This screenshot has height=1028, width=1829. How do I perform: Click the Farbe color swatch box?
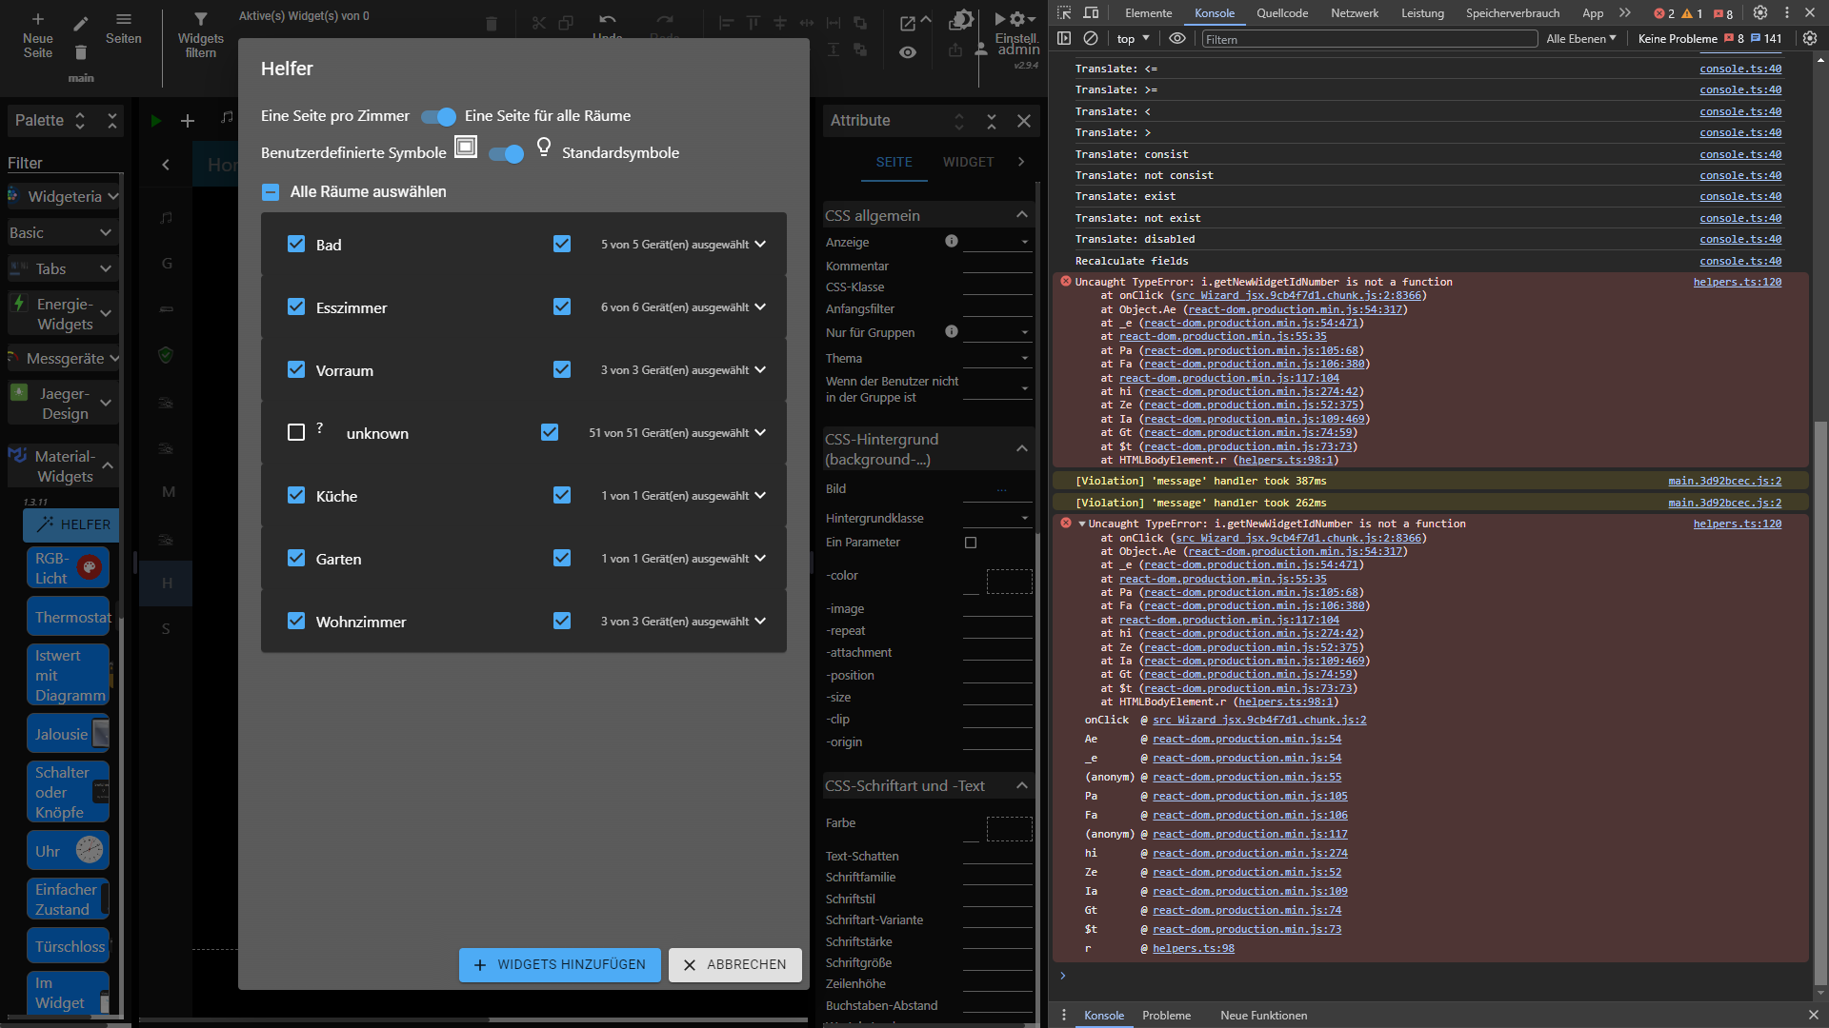[1009, 829]
